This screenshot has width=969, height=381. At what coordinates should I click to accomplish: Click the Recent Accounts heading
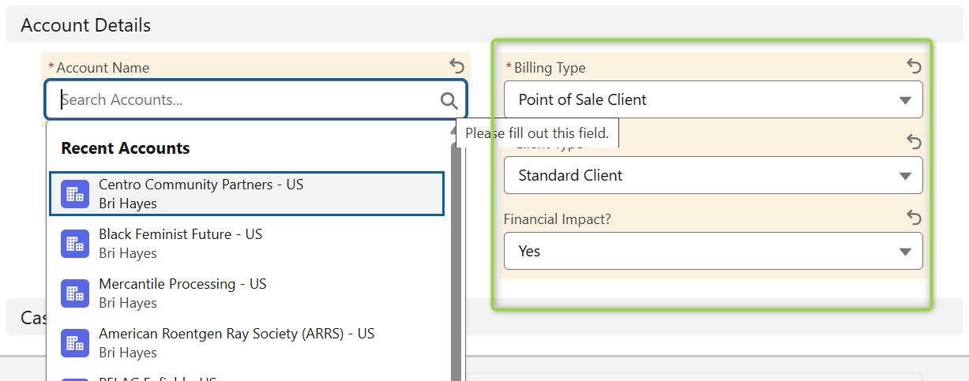point(126,148)
